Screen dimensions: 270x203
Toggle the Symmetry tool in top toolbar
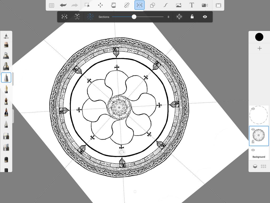point(139,5)
